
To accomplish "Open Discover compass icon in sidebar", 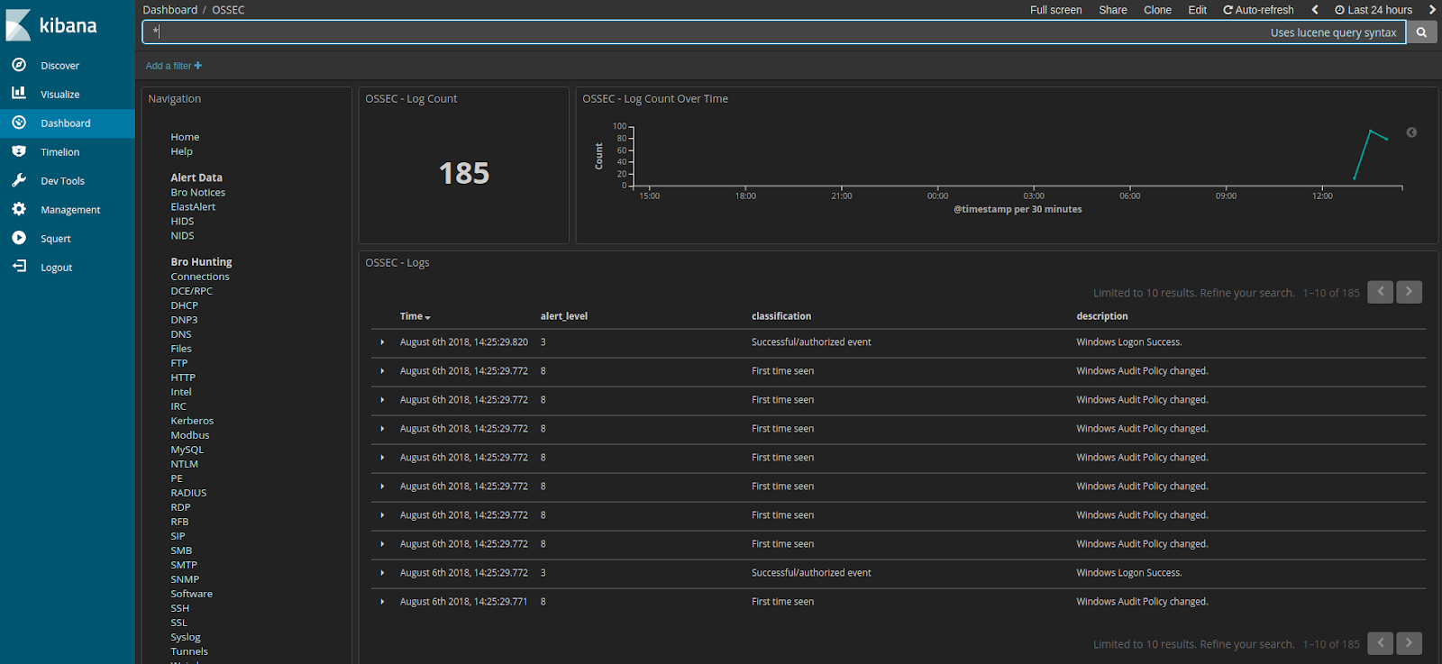I will [19, 65].
